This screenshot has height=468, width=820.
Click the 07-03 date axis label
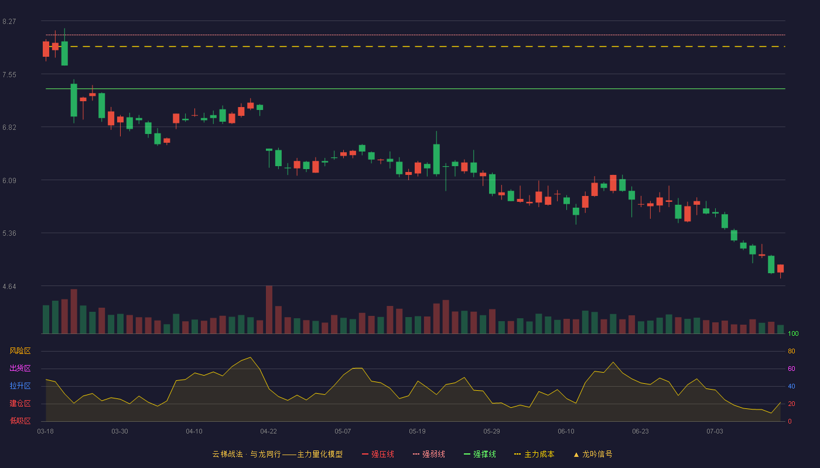pos(715,431)
